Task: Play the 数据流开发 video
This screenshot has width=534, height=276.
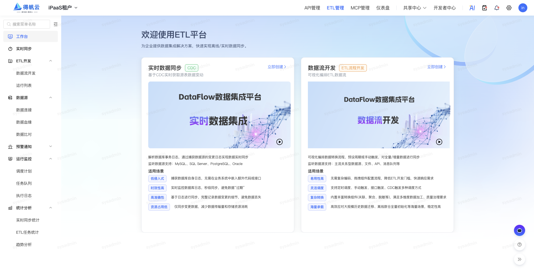Action: coord(439,142)
